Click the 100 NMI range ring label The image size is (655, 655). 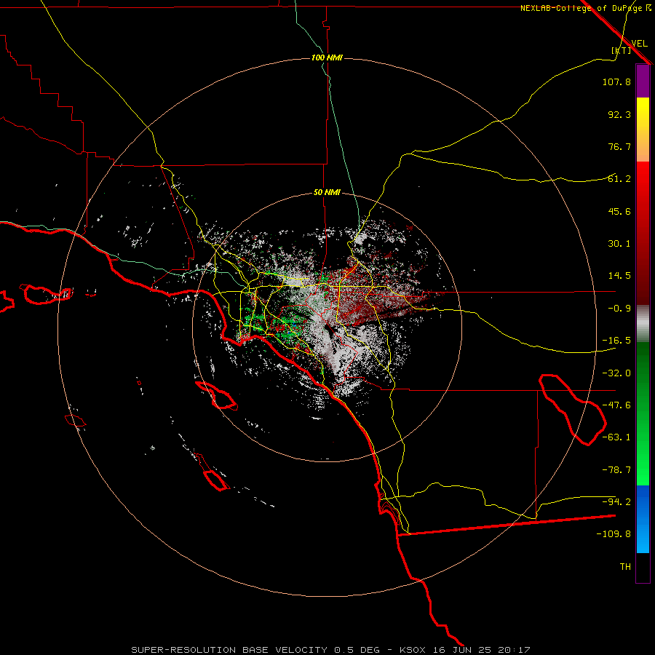point(327,57)
